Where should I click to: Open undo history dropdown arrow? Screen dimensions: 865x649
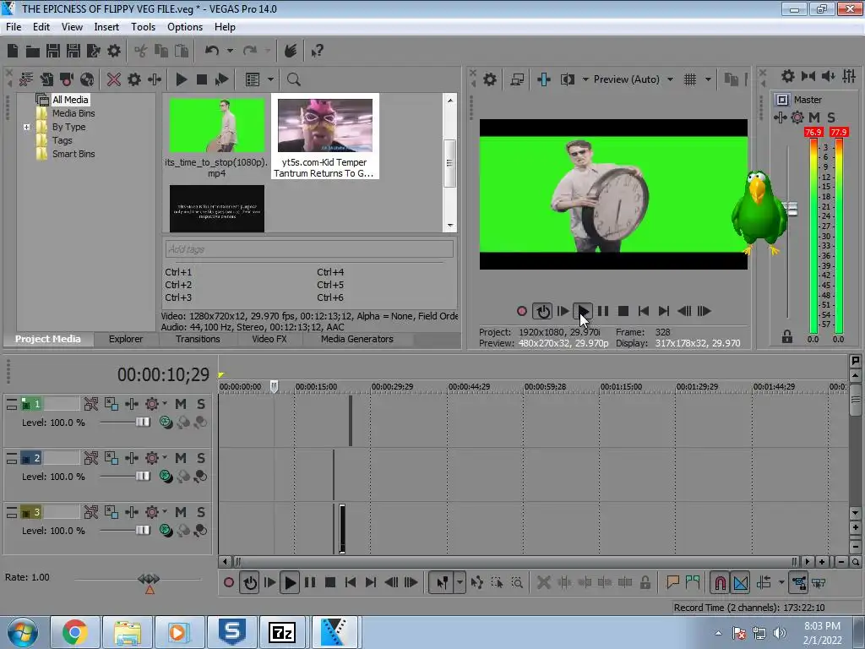[x=230, y=51]
